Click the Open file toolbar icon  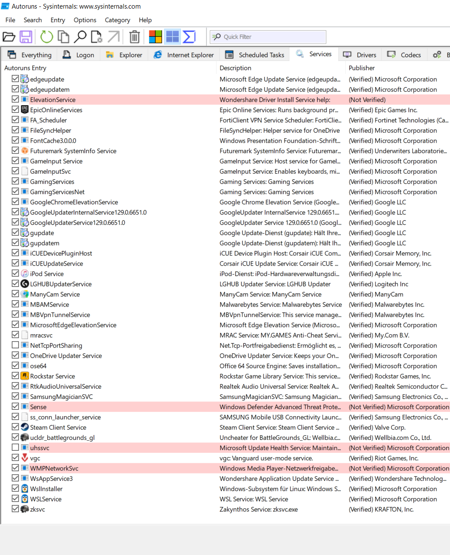tap(9, 37)
